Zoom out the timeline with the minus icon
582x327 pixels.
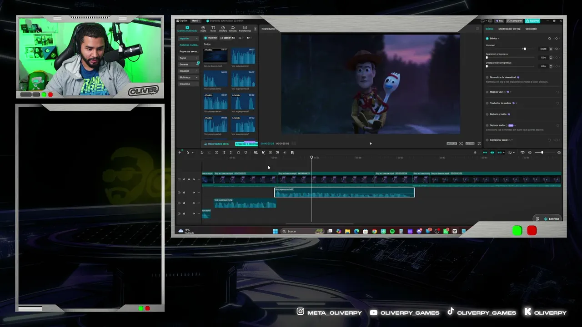(530, 153)
